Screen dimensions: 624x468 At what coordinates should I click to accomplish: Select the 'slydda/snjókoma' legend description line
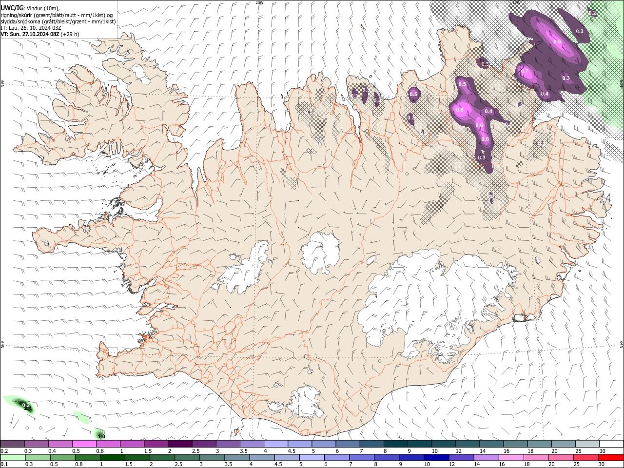tap(58, 21)
